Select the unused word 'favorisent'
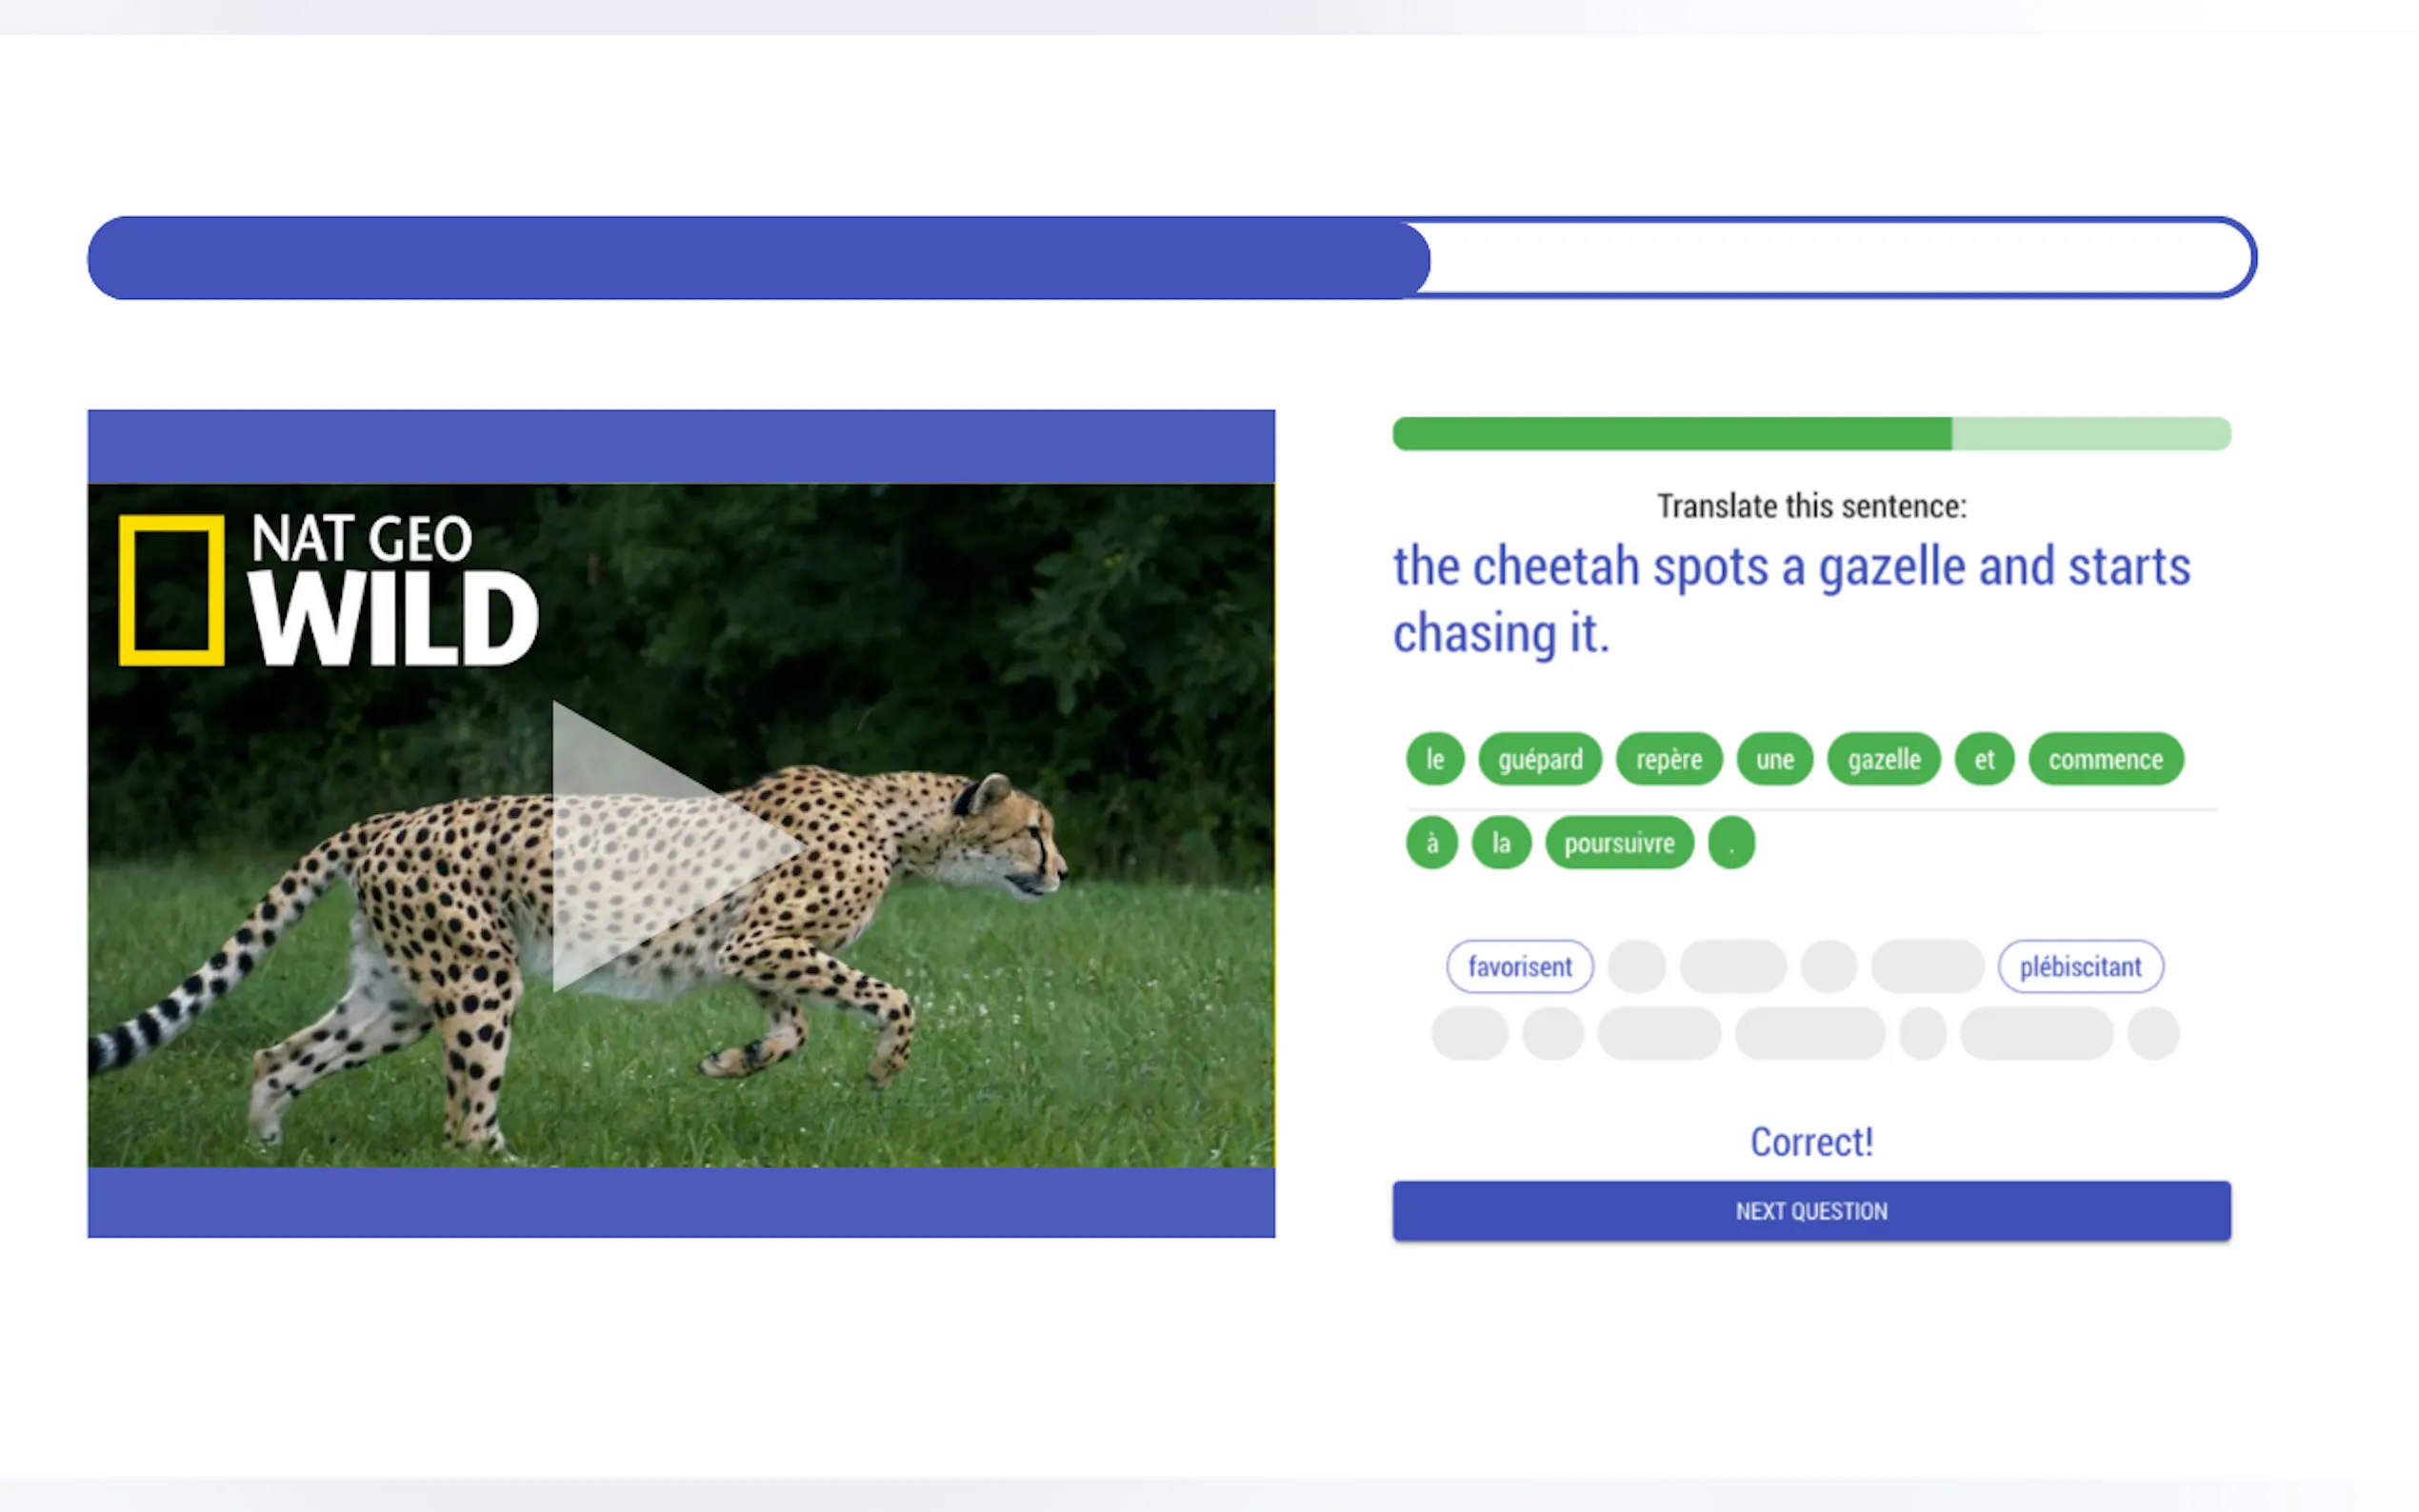 1519,966
